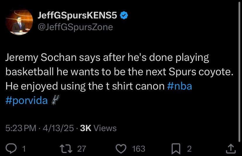Click the blue verified badge
The width and height of the screenshot is (242, 156).
(x=125, y=16)
